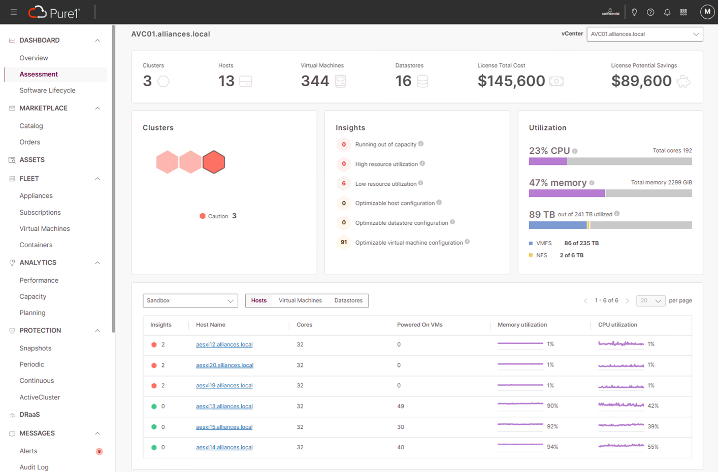Switch to the Virtual Machines tab
The height and width of the screenshot is (472, 718).
[x=300, y=300]
